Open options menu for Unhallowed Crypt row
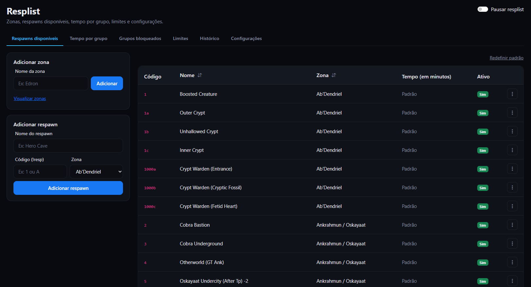 512,132
